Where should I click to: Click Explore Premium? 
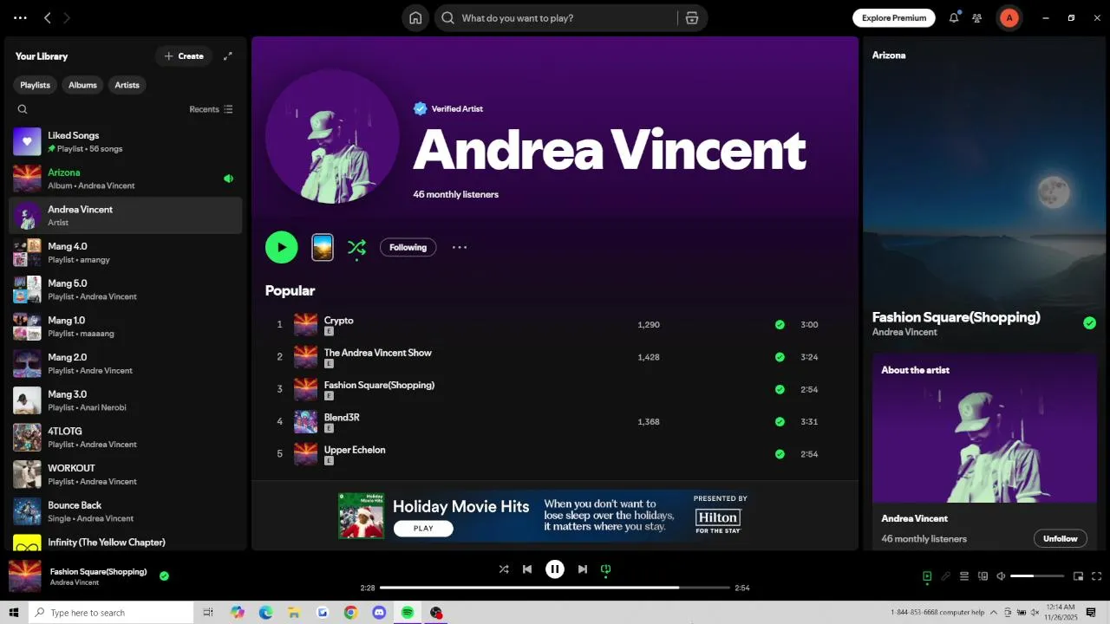point(894,17)
